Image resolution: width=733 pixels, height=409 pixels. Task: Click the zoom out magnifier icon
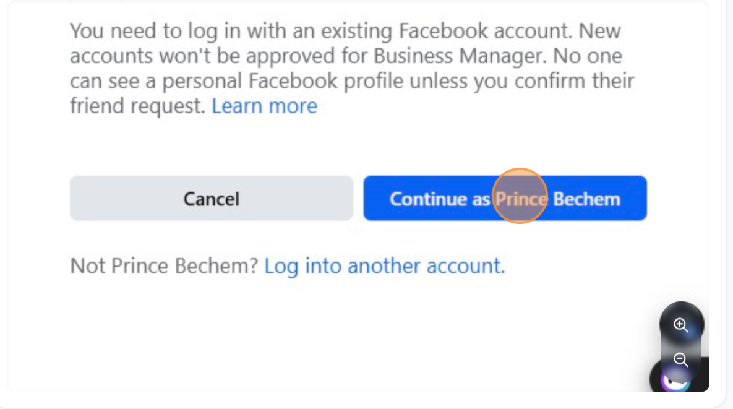pos(681,359)
